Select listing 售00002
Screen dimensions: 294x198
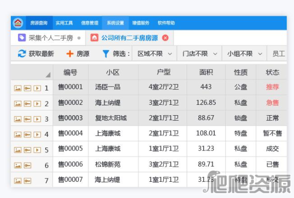pos(71,102)
